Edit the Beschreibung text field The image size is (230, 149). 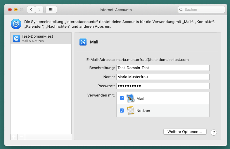click(162, 68)
